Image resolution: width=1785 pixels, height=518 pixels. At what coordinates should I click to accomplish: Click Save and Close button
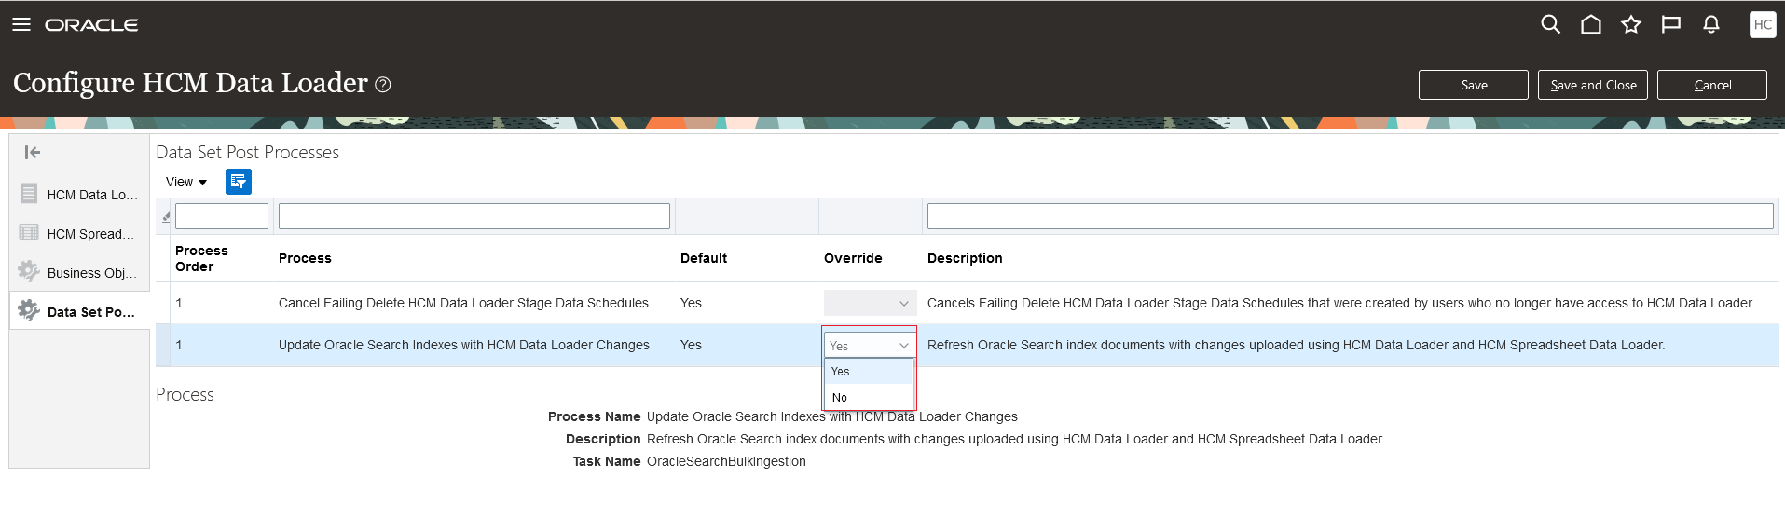[x=1593, y=85]
